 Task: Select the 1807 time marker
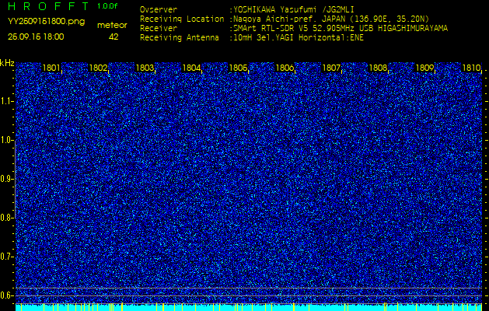pyautogui.click(x=332, y=68)
